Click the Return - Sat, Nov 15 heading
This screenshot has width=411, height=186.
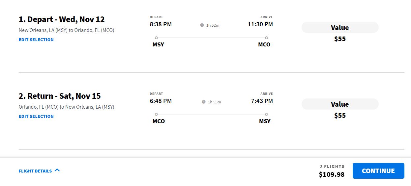pyautogui.click(x=60, y=96)
